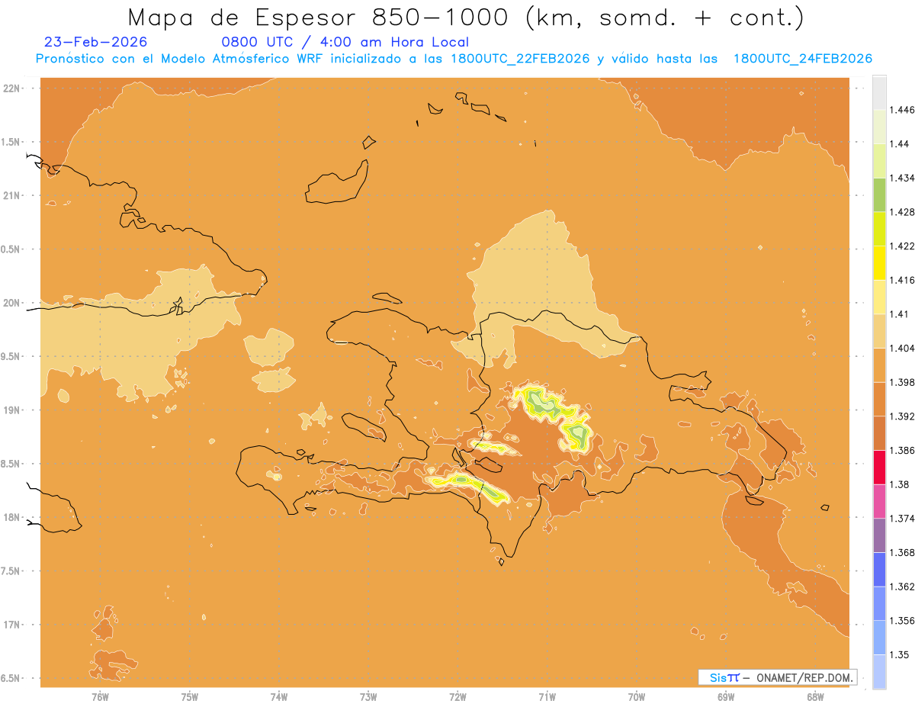The height and width of the screenshot is (707, 915).
Task: Click the '69W' longitude label
Action: [x=726, y=696]
